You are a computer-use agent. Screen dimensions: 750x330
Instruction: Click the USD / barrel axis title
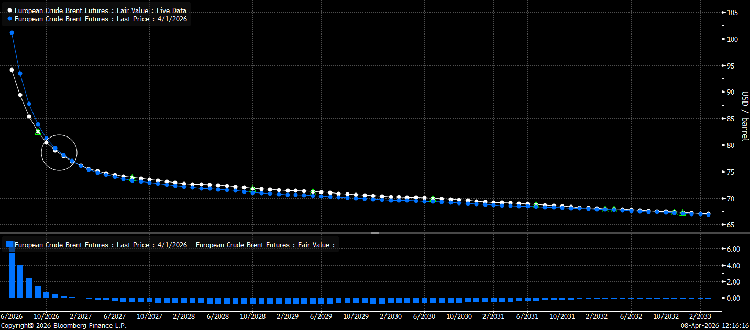[744, 116]
